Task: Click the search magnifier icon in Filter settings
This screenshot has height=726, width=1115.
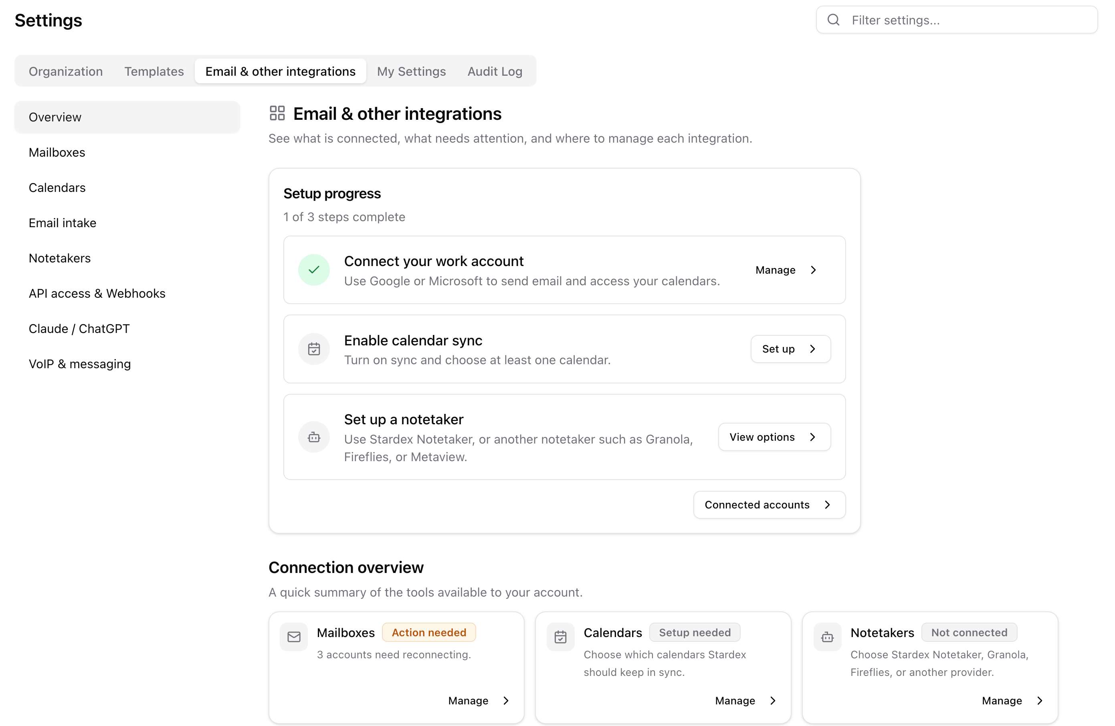Action: pyautogui.click(x=833, y=20)
